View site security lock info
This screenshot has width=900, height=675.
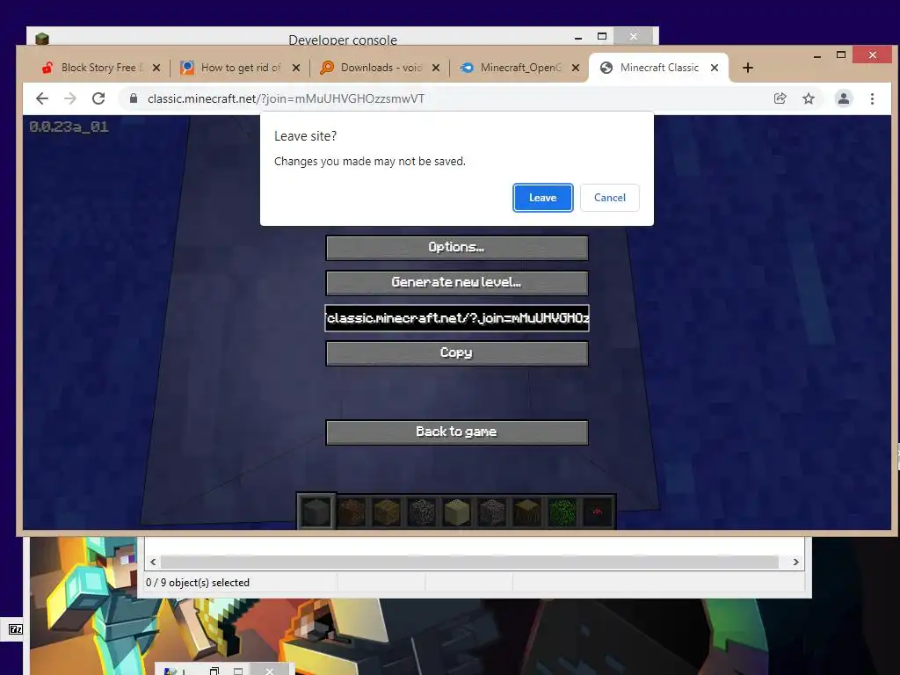[134, 98]
